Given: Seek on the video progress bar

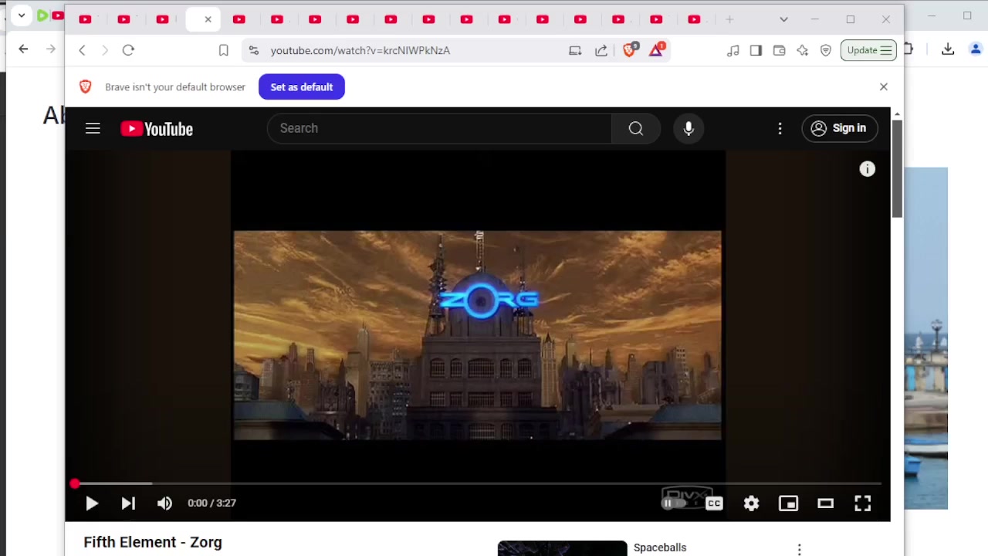Looking at the screenshot, I should (x=478, y=483).
